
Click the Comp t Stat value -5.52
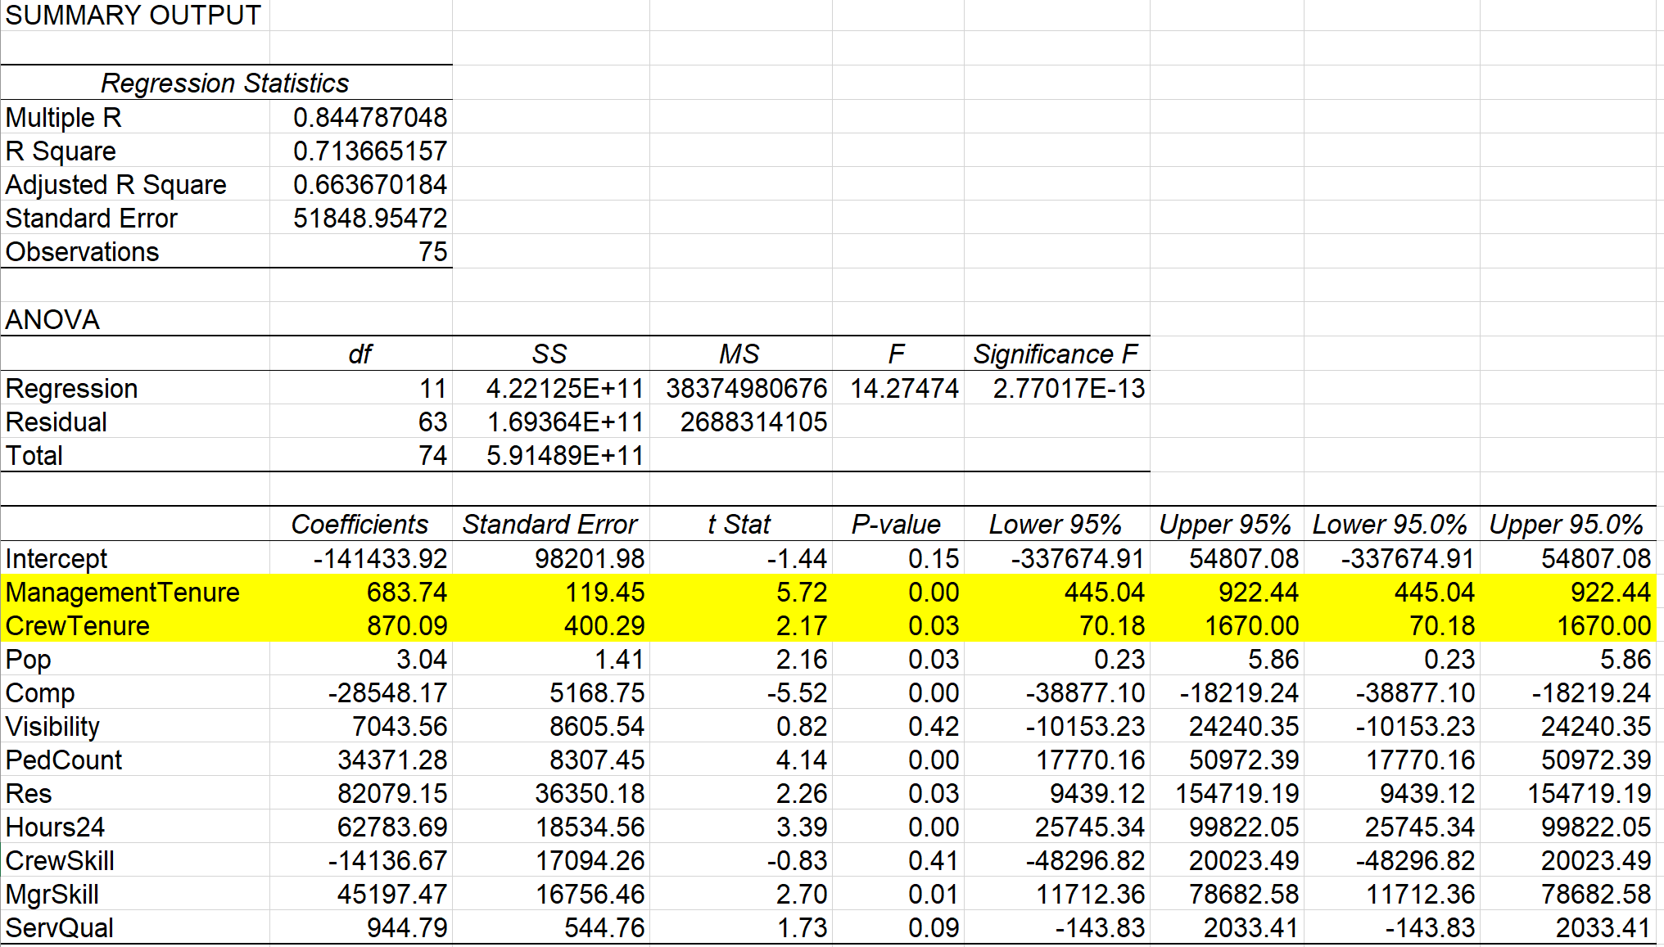[796, 692]
